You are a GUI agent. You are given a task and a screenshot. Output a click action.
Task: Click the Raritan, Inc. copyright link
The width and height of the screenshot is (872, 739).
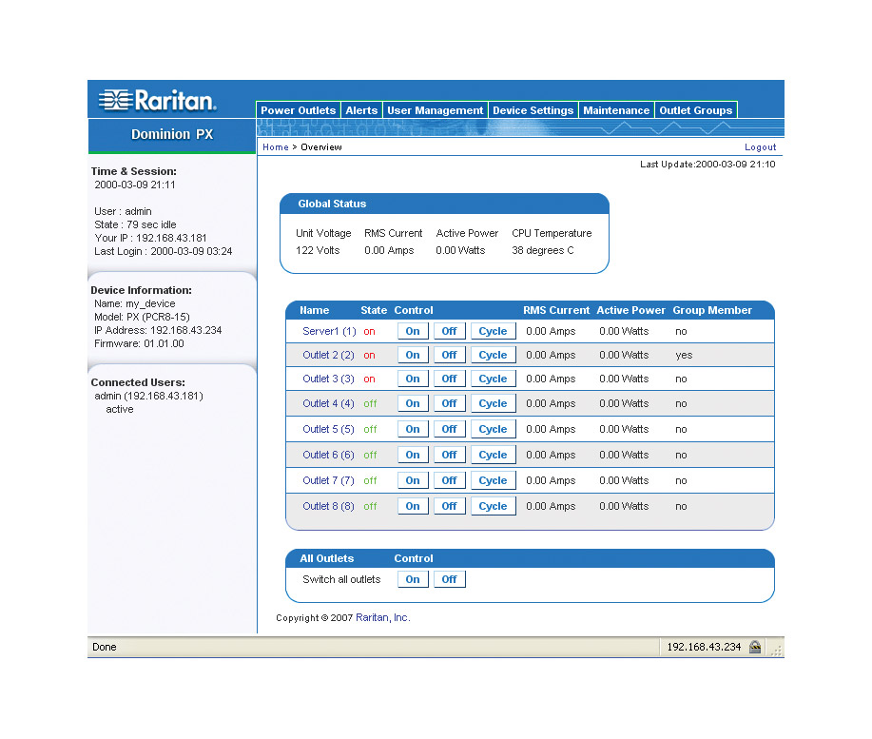(382, 617)
